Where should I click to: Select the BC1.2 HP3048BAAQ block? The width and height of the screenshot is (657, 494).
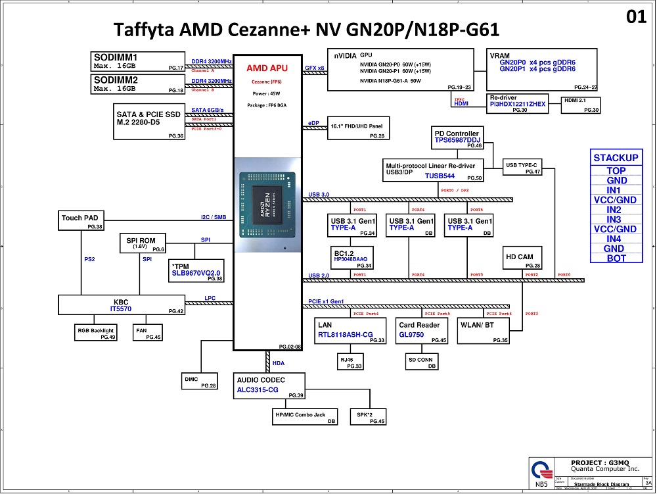coord(351,258)
